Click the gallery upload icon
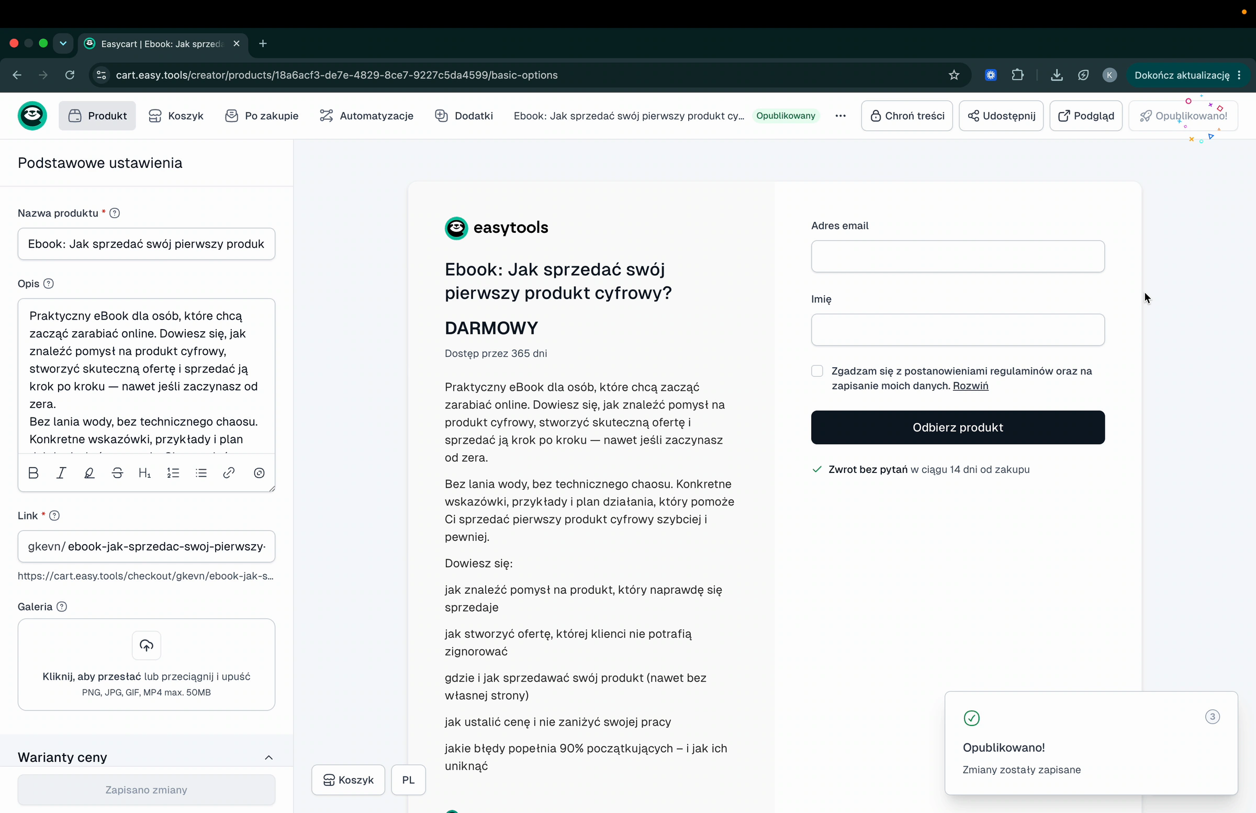The width and height of the screenshot is (1256, 813). pos(146,645)
